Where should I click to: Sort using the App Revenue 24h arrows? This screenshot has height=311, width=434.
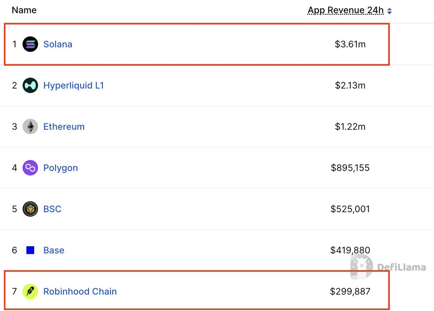(390, 11)
